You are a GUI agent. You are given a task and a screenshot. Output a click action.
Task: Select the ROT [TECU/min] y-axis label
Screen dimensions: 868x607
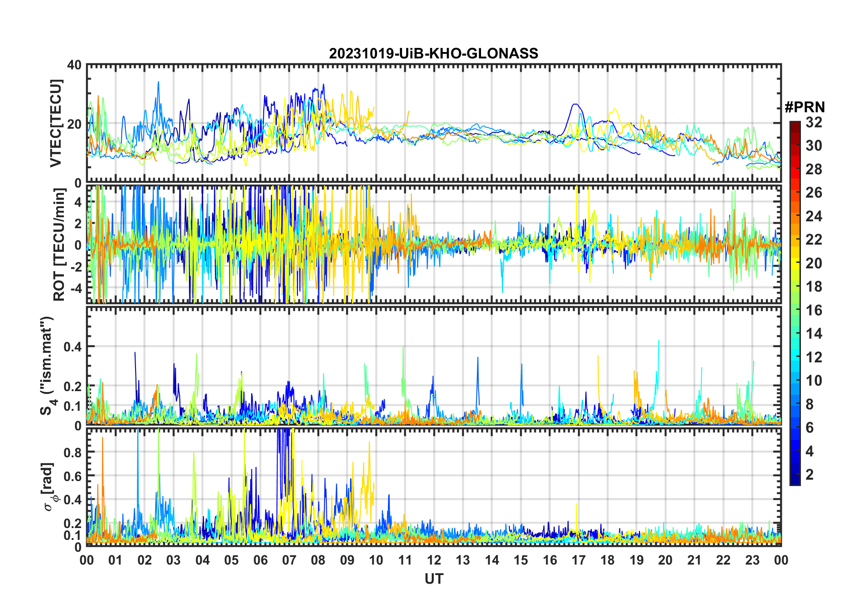(59, 245)
